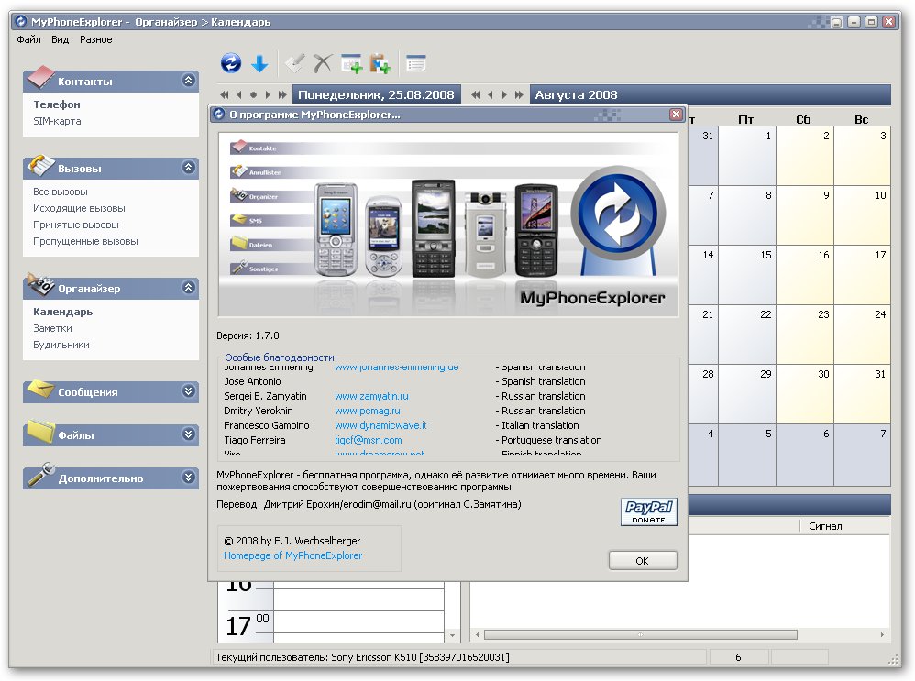Viewport: 915px width, 681px height.
Task: Click the blue download arrow icon
Action: (x=259, y=63)
